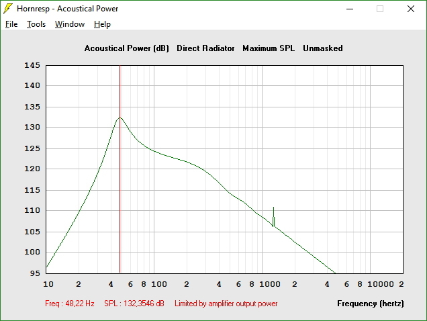Open the Window menu
Viewport: 427px width, 321px height.
(70, 24)
